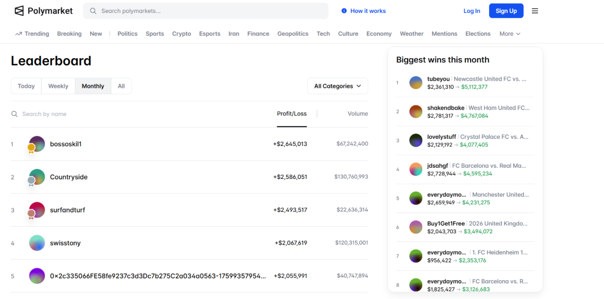604x299 pixels.
Task: Open the Crypto category
Action: point(182,34)
